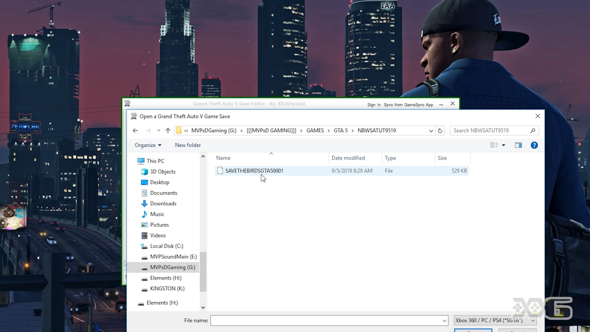Sort by Size column header

[x=452, y=158]
